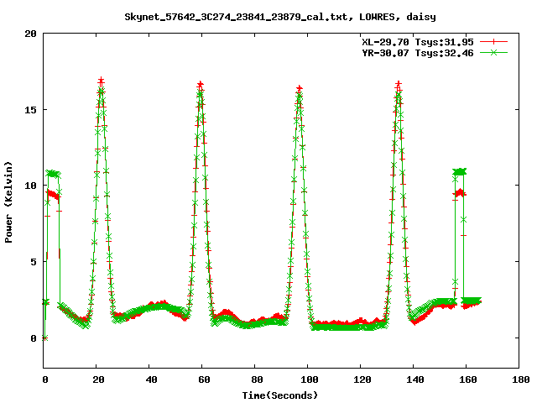
Task: Click the green calibration plateau near 158 seconds
Action: point(459,171)
